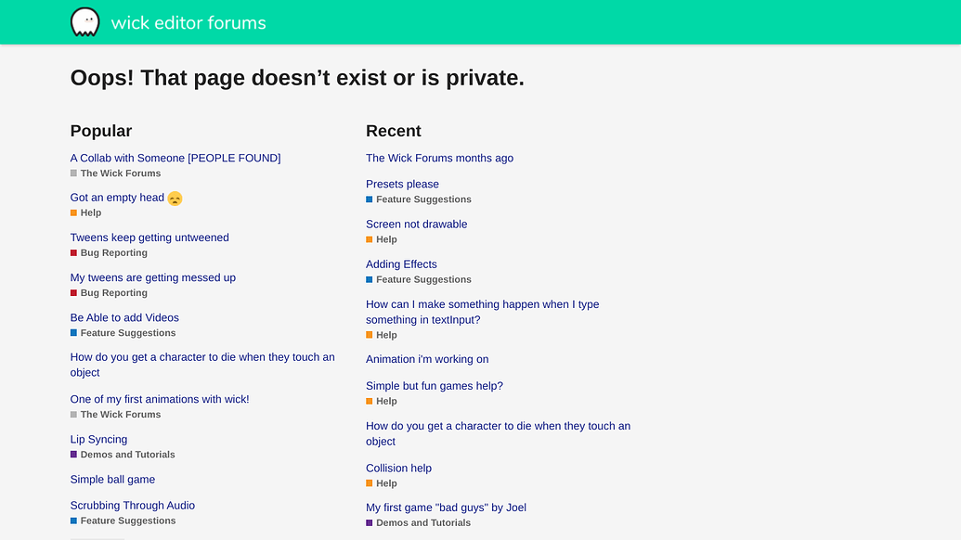Click gray Wick Forums square under 'One of my first animations'
The width and height of the screenshot is (961, 540).
[x=73, y=415]
